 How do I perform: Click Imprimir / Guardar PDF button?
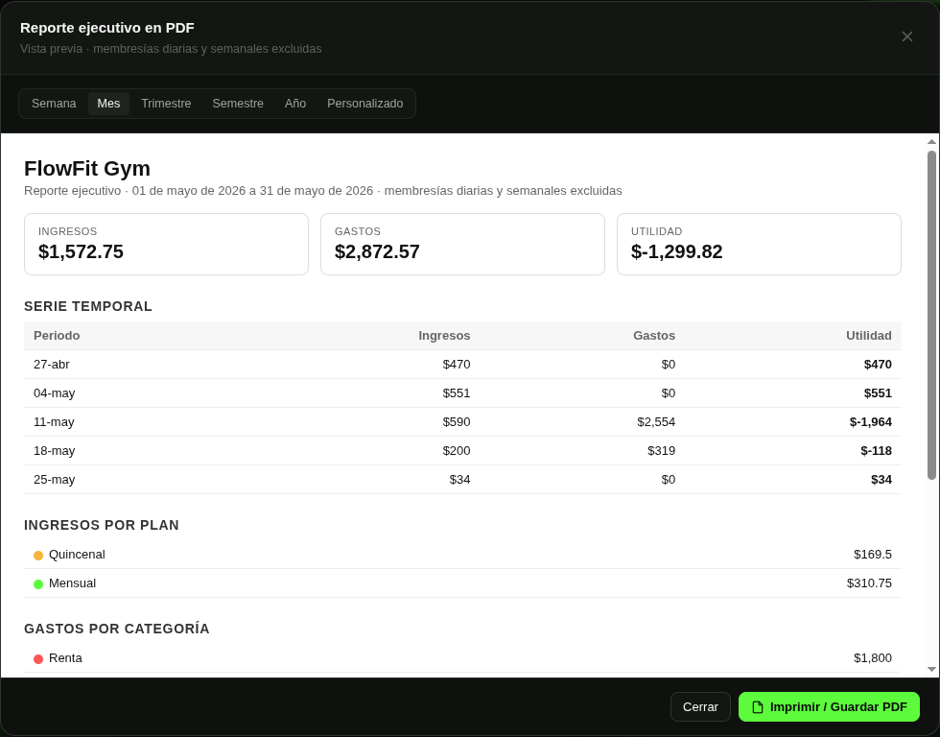coord(829,707)
